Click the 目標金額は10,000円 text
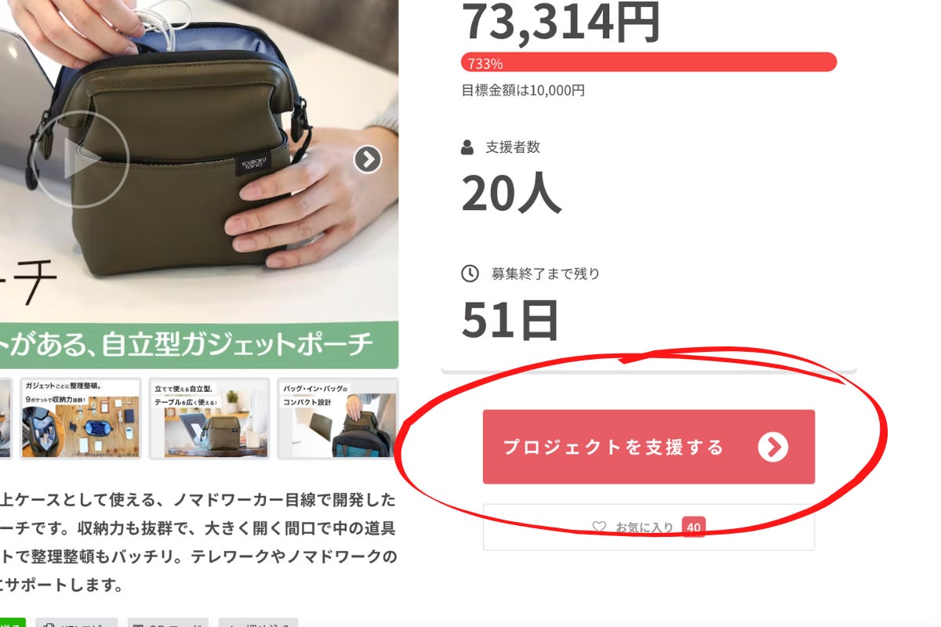The image size is (941, 627). (523, 90)
